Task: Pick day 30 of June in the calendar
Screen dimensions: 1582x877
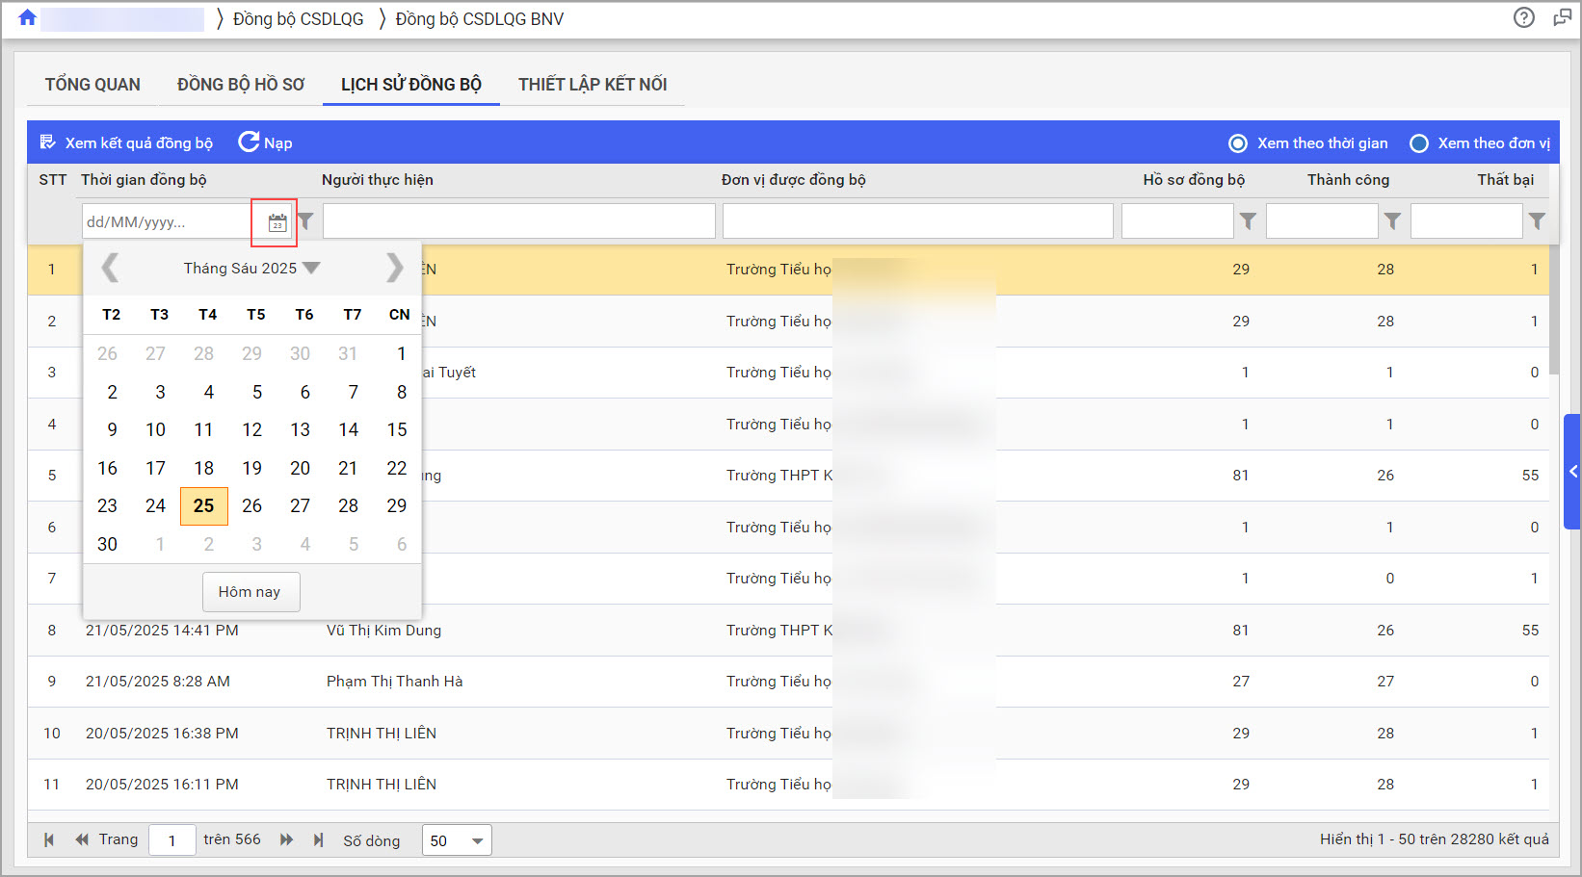Action: coord(108,544)
